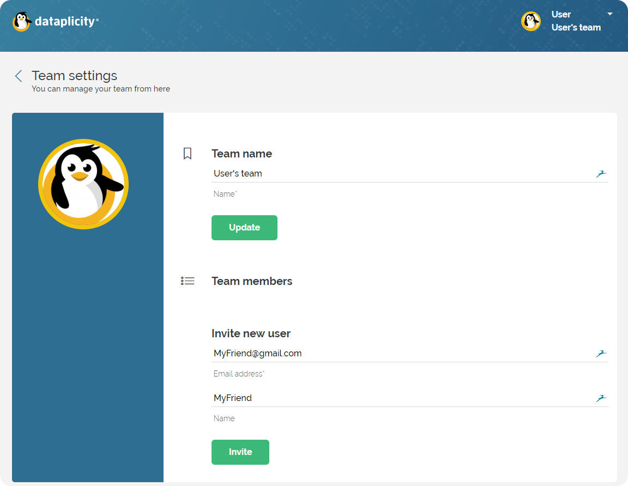
Task: Click the autofill icon in Team name field
Action: pyautogui.click(x=601, y=174)
